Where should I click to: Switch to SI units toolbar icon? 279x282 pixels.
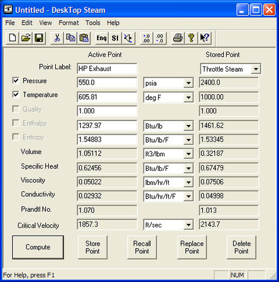(x=115, y=38)
